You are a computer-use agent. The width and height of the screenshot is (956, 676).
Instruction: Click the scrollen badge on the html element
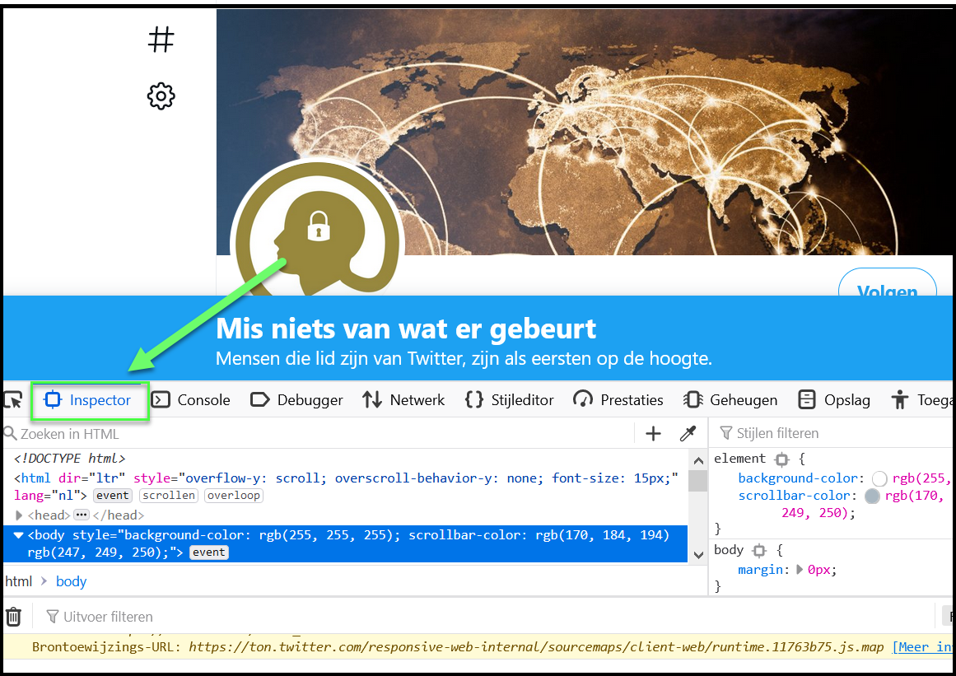coord(168,495)
